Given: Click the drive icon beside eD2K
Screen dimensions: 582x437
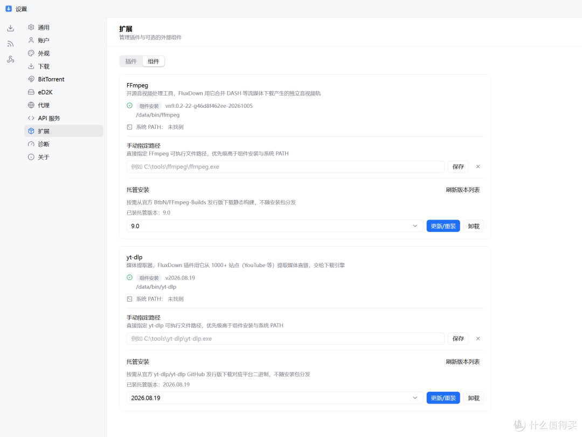Looking at the screenshot, I should [31, 92].
